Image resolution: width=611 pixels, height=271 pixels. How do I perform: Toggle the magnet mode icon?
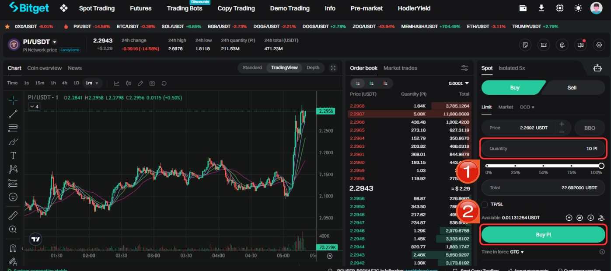[x=13, y=248]
